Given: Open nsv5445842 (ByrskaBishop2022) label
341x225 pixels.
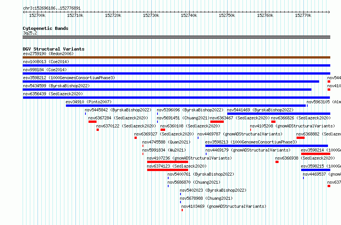Looking at the screenshot, I should (x=118, y=110).
